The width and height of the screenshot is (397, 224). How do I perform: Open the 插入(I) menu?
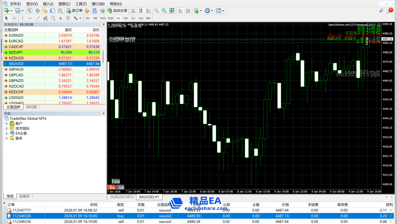(x=48, y=4)
